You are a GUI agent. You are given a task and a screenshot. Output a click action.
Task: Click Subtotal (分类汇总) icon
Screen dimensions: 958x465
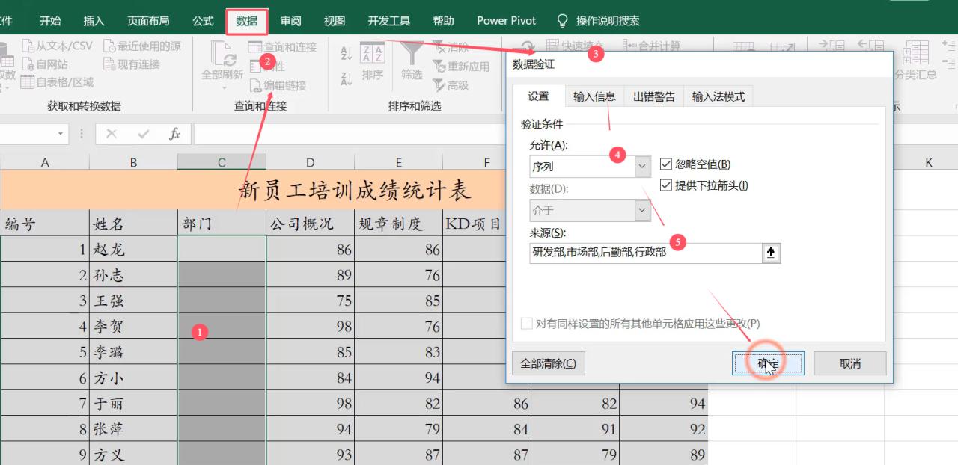(915, 54)
